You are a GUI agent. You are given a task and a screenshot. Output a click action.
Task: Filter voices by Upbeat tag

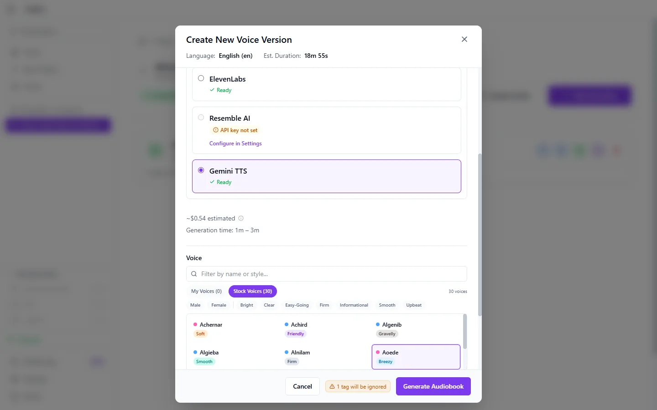[x=414, y=305]
